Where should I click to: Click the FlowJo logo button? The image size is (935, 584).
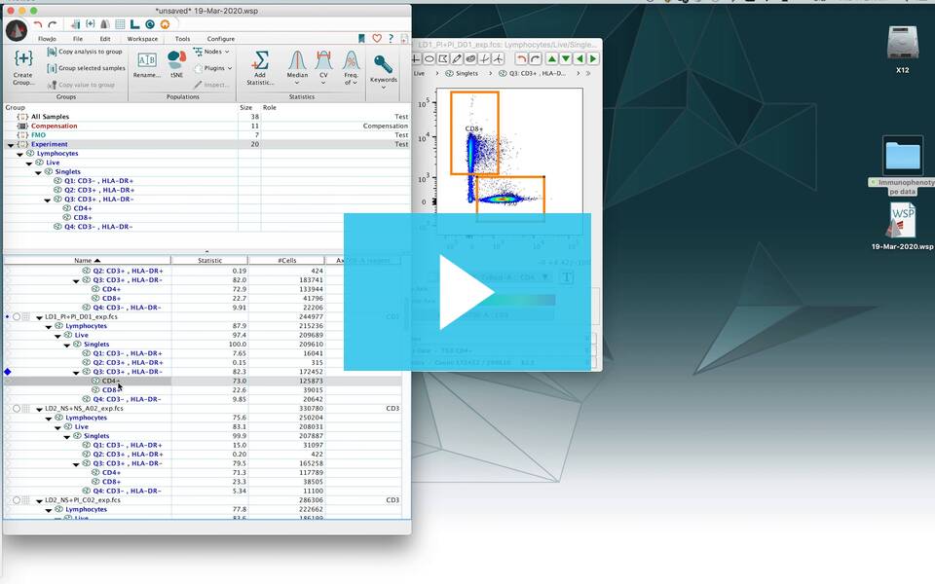point(17,30)
